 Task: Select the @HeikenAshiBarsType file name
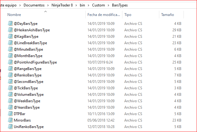click(32, 30)
